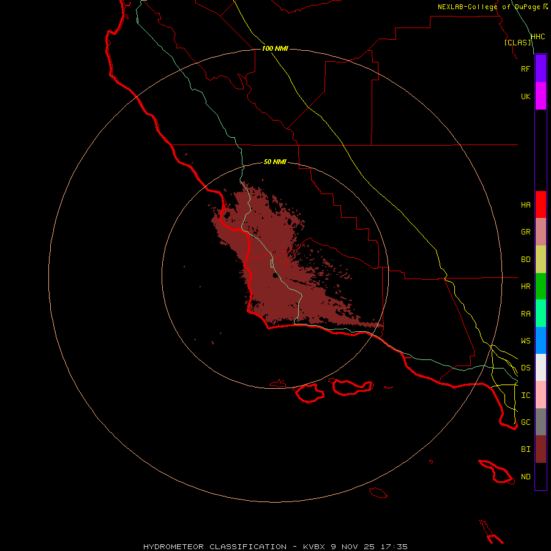Click the RF purple legend swatch
551x551 pixels.
[x=541, y=69]
